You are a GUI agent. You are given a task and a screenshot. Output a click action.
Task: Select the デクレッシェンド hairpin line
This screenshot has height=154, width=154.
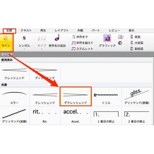tap(75, 96)
